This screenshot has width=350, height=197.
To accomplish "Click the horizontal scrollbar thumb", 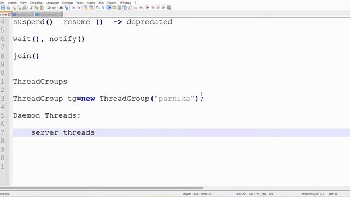I will click(x=102, y=188).
